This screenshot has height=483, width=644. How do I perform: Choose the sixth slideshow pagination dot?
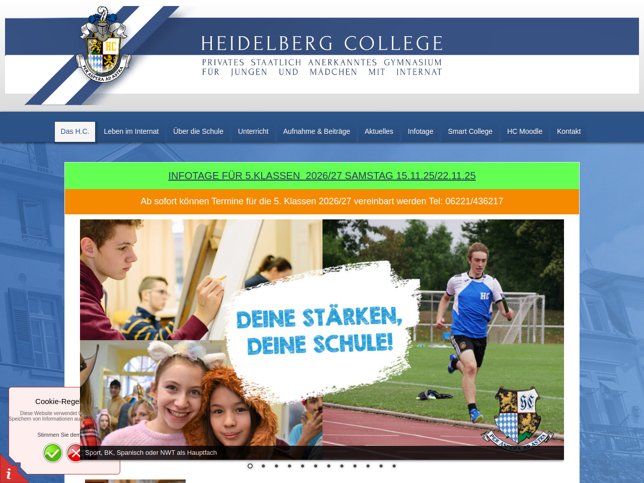tap(315, 466)
